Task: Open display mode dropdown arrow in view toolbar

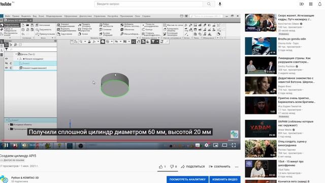Action: 112,42
